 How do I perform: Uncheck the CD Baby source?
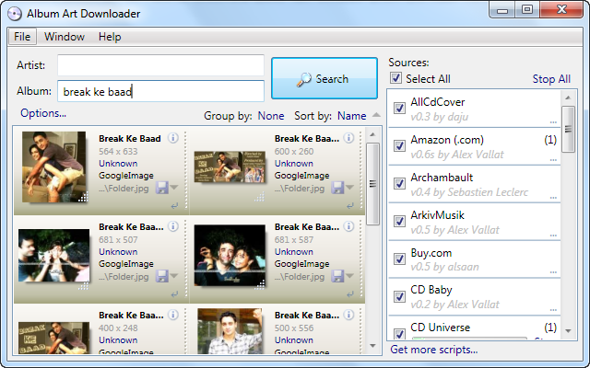pyautogui.click(x=399, y=296)
